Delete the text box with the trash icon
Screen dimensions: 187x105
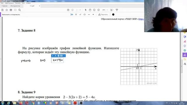click(58, 56)
